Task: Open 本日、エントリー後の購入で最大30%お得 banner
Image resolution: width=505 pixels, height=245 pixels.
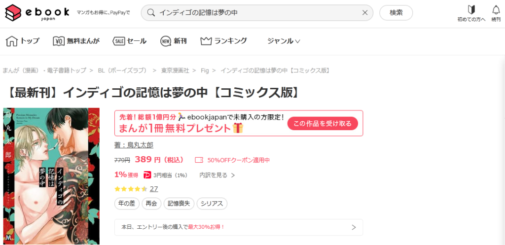Action: (x=239, y=227)
